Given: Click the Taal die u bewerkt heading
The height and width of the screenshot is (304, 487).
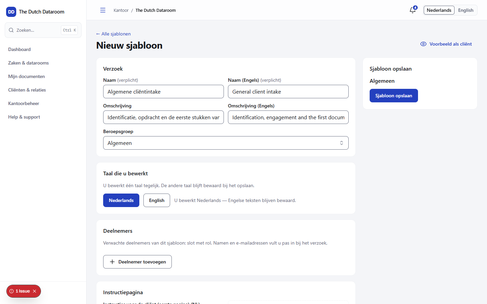Looking at the screenshot, I should pos(125,173).
